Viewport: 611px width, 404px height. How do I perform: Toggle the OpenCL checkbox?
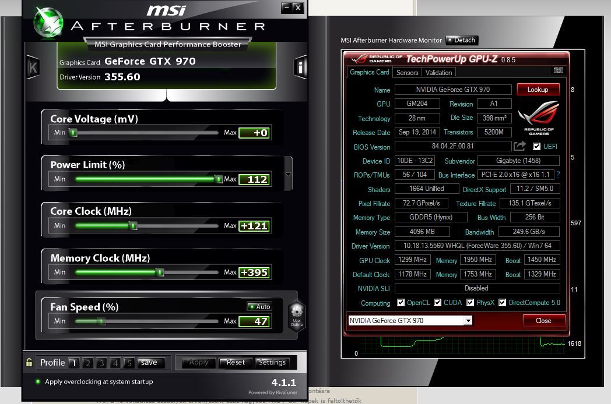coord(401,302)
